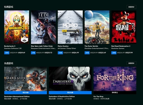The width and height of the screenshot is (143, 105).
Task: Click Rockstar Games publisher text
Action: [118, 48]
